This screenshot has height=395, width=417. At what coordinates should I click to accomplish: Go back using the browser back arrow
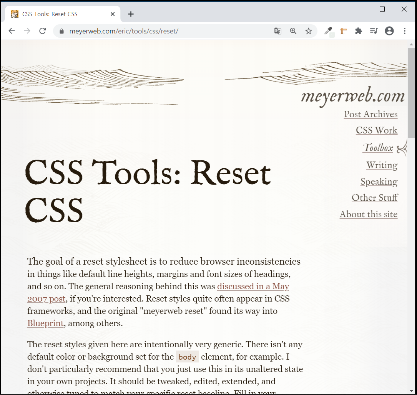coord(12,31)
